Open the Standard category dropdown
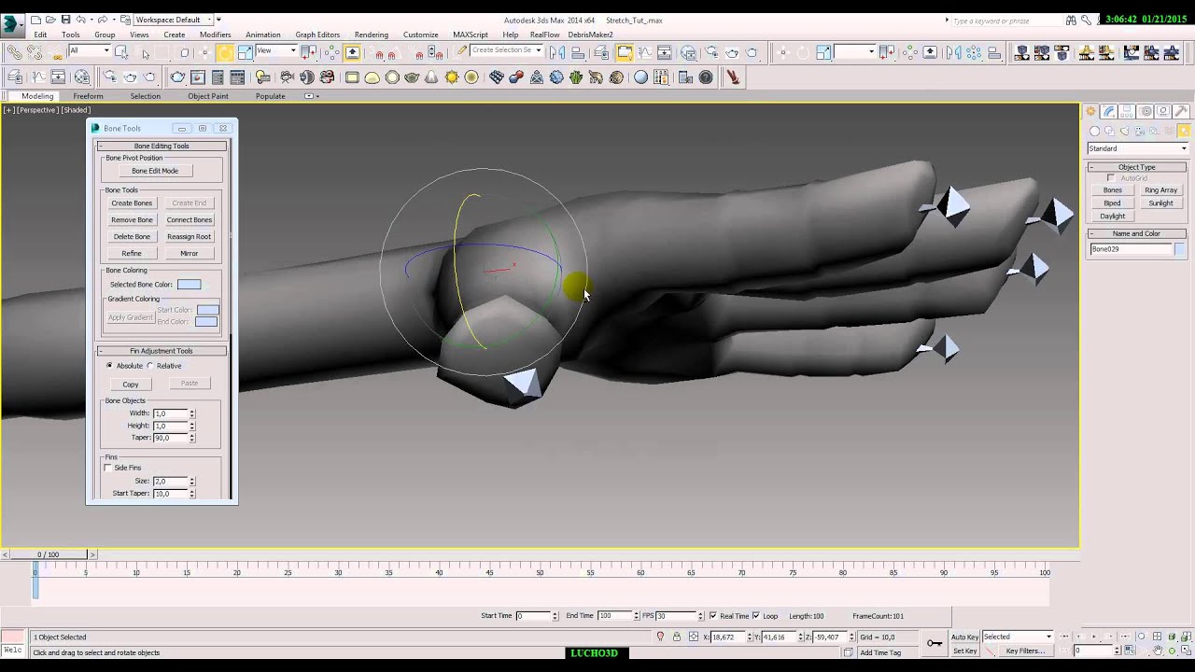1195x672 pixels. click(x=1137, y=148)
